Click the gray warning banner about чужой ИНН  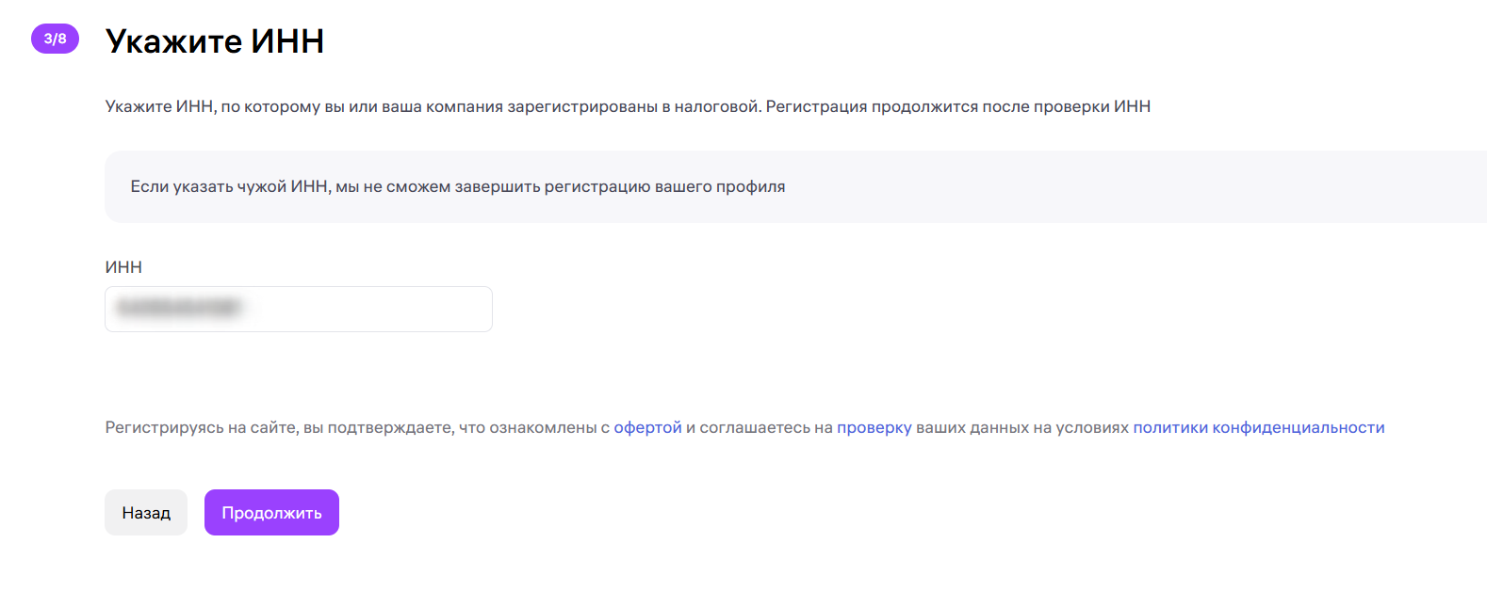1037,186
